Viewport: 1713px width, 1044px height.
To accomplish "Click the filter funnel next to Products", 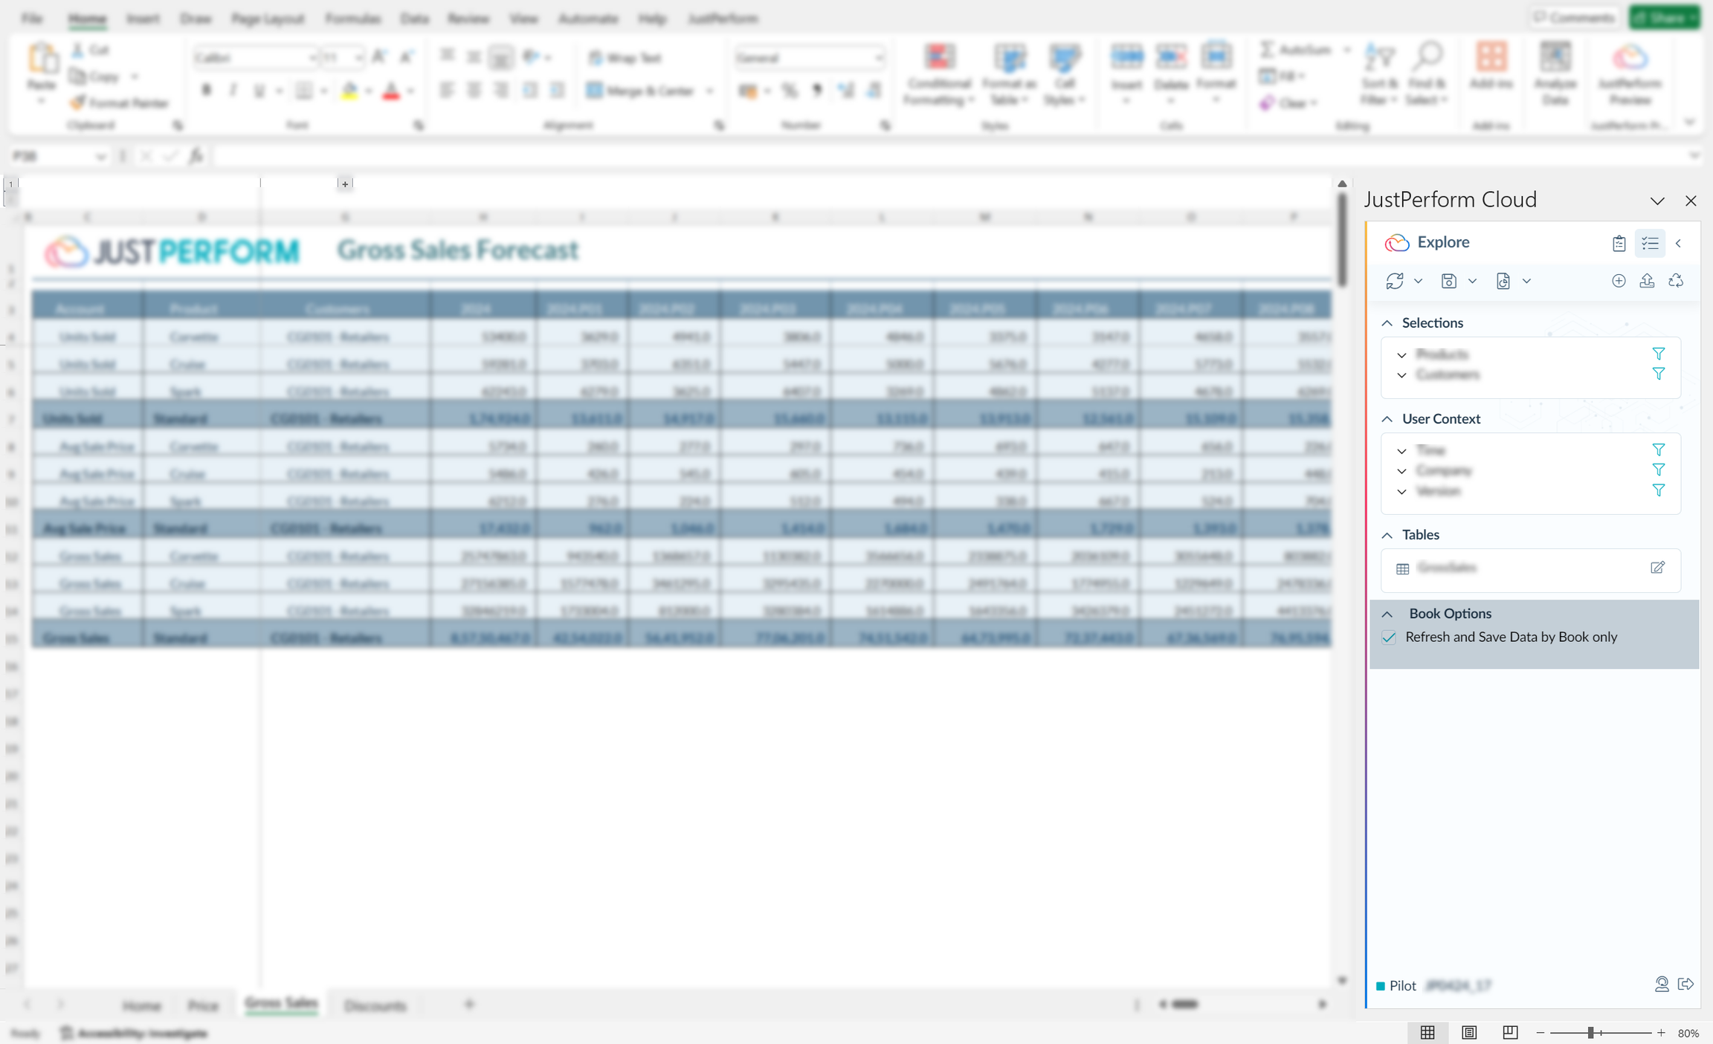I will click(x=1658, y=354).
